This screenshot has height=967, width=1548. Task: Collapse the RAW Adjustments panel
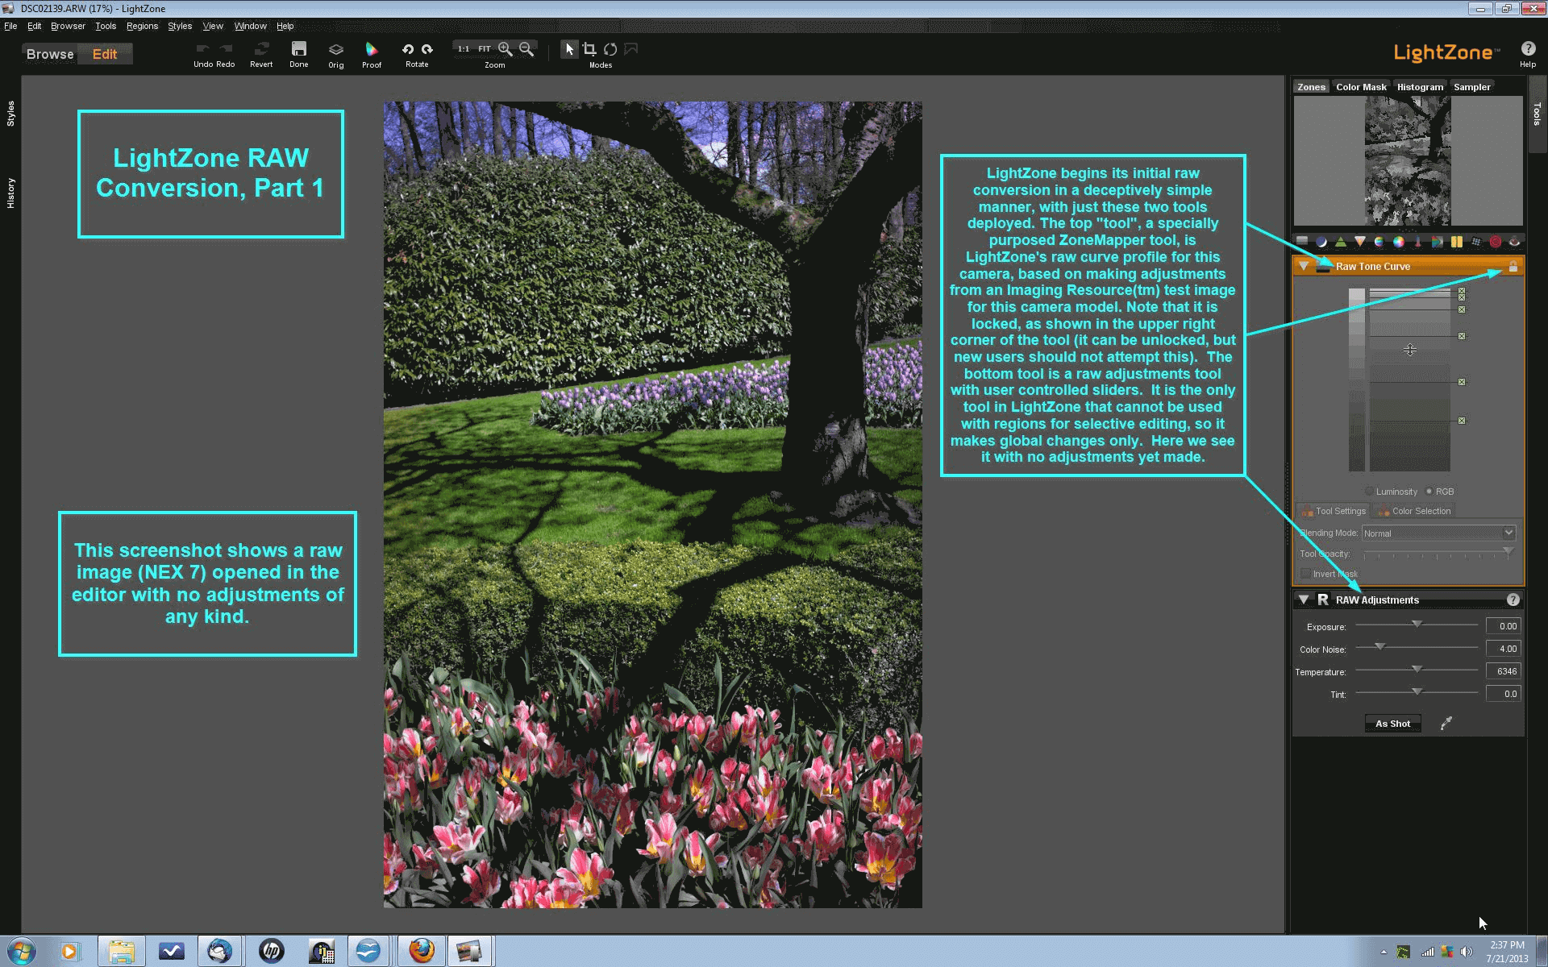click(x=1304, y=600)
